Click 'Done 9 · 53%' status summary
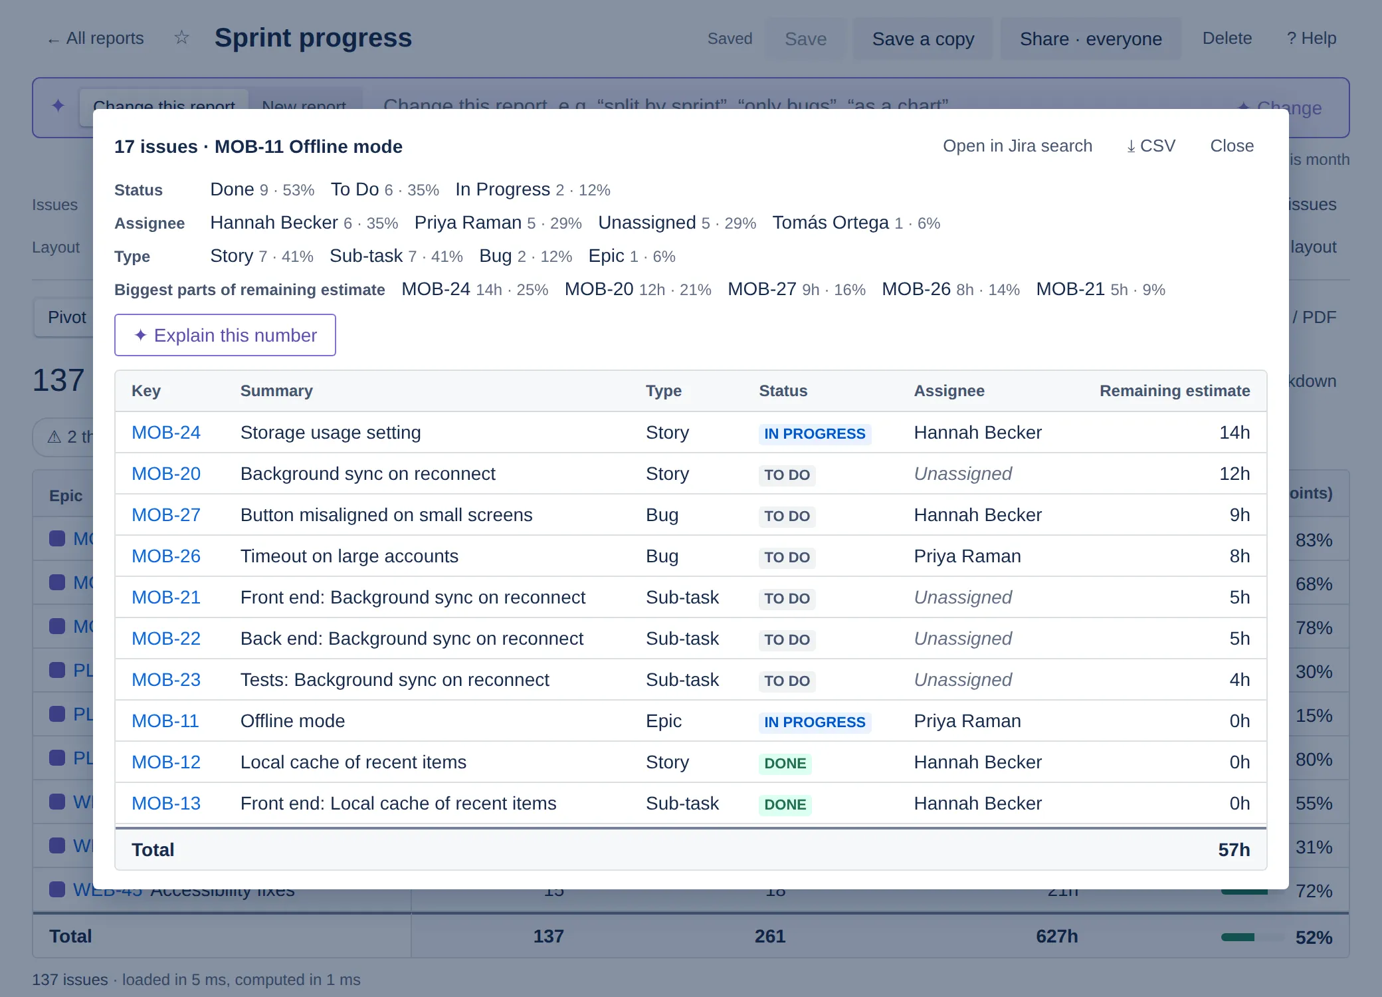The image size is (1382, 997). point(262,190)
